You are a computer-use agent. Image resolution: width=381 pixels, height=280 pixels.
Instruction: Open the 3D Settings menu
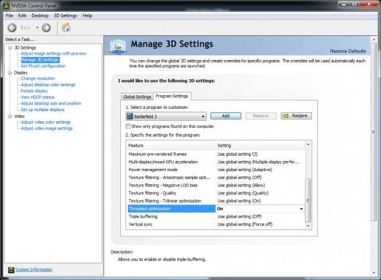tap(65, 15)
